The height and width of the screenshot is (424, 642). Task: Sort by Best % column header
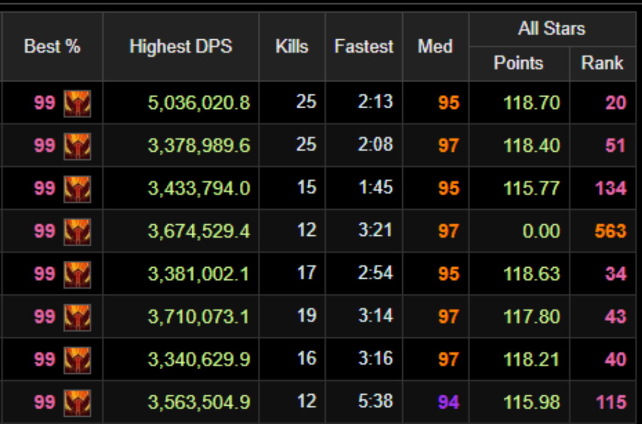(x=52, y=46)
